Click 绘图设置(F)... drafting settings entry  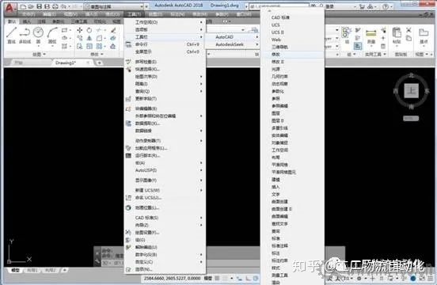[165, 232]
